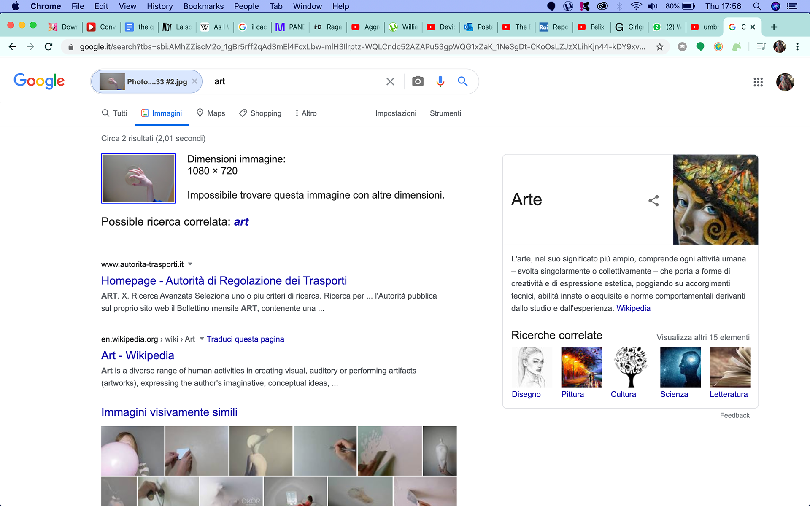Open the battery status menu
This screenshot has width=810, height=506.
point(688,6)
